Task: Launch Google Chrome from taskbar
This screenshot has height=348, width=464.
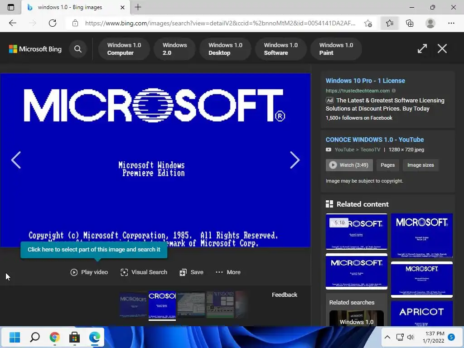Action: point(54,337)
